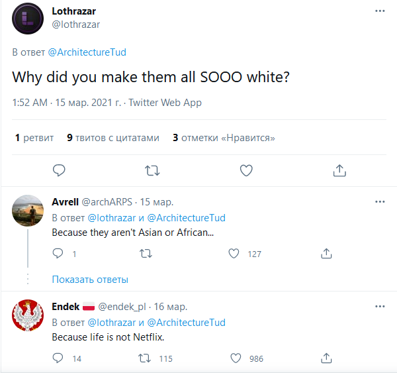Screen dimensions: 397x373
Task: Like Lothrazar's main tweet
Action: point(246,170)
